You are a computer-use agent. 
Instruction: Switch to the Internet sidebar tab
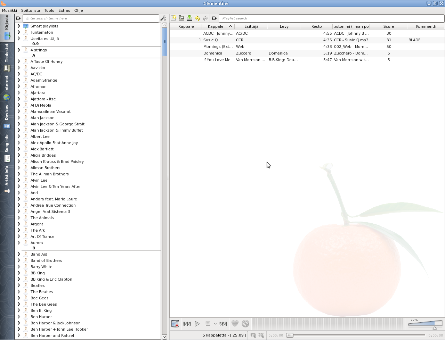click(7, 88)
